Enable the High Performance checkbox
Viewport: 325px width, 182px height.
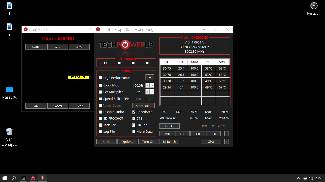click(101, 78)
